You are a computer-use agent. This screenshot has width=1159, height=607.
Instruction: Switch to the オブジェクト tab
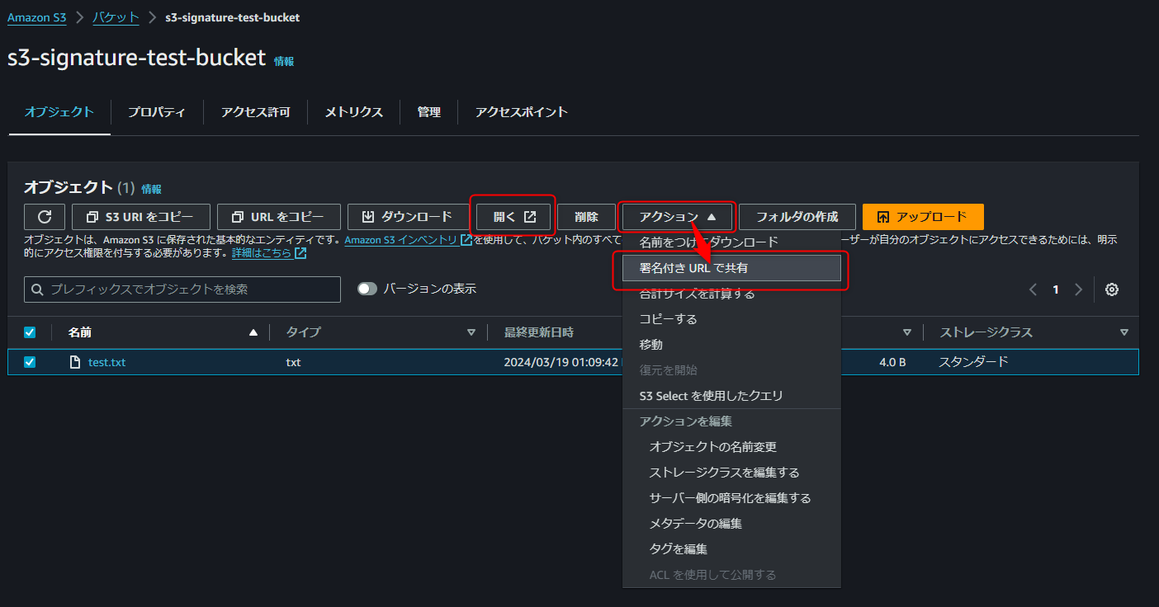click(59, 112)
